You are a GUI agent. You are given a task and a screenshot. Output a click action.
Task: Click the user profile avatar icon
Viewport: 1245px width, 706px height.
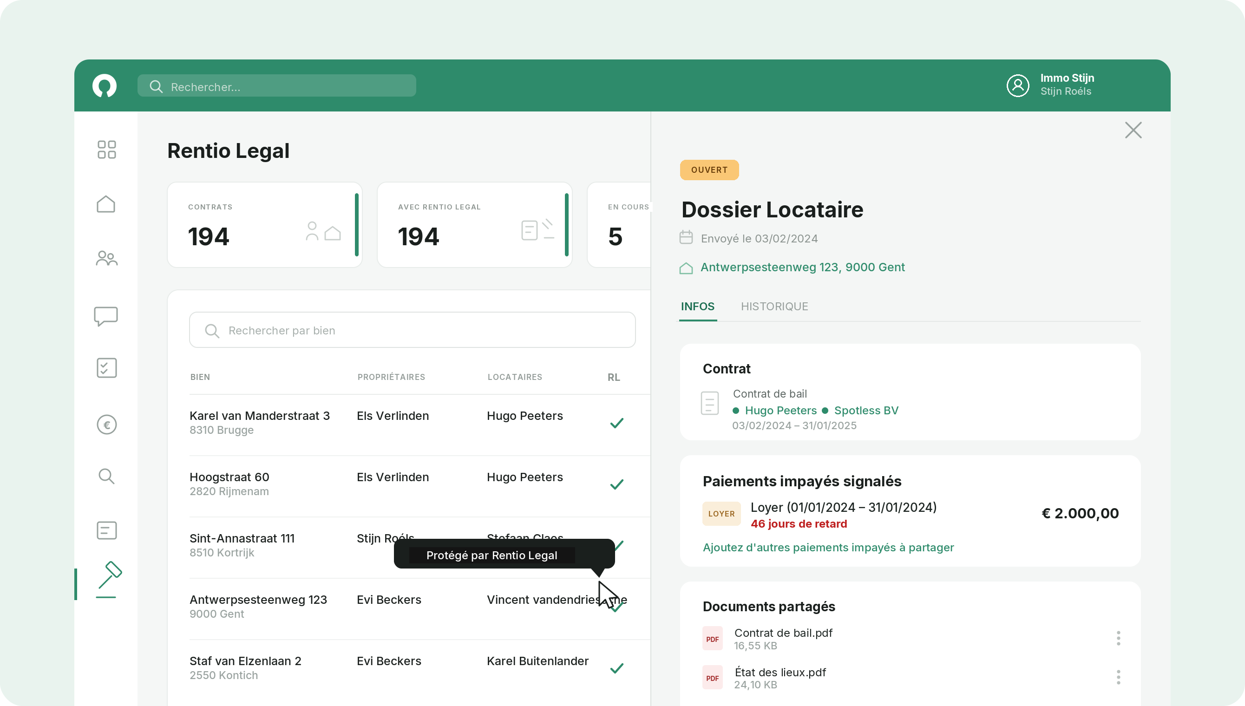(1018, 85)
